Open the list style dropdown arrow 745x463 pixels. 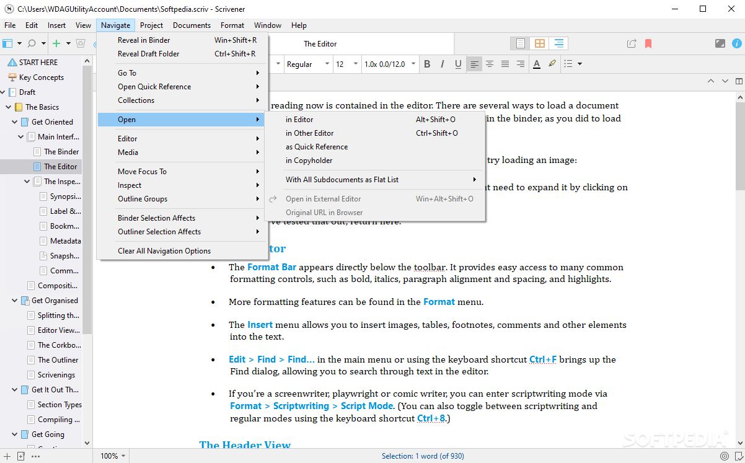(x=580, y=64)
